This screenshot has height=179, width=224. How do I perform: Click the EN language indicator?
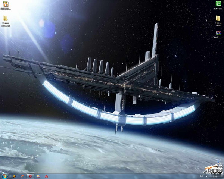point(202,176)
